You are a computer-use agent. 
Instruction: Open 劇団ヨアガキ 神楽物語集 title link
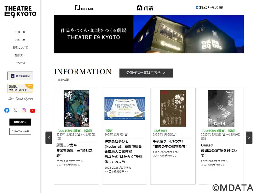pyautogui.click(x=75, y=150)
